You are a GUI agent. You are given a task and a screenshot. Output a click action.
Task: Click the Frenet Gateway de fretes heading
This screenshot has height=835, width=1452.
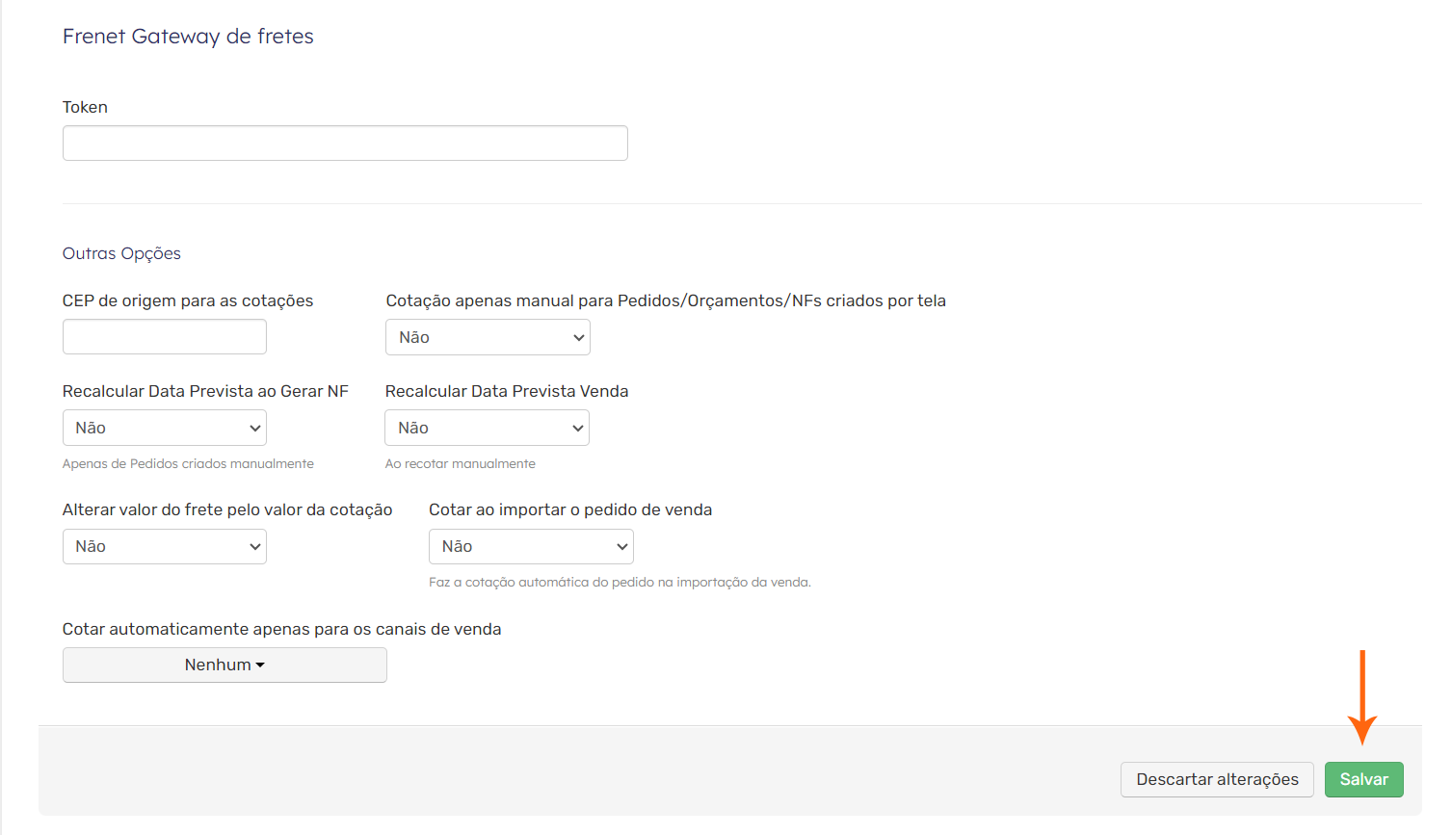tap(188, 37)
